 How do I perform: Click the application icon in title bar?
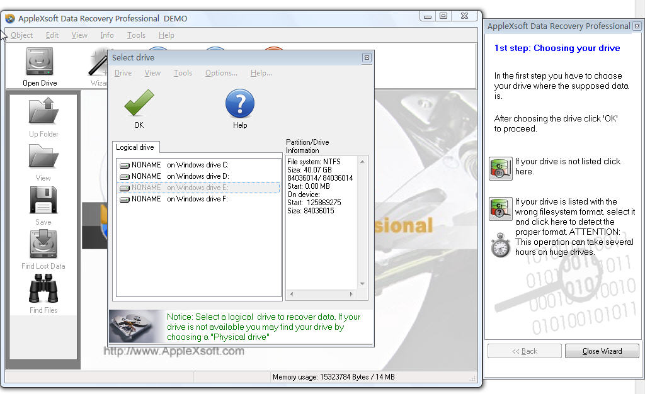[10, 18]
